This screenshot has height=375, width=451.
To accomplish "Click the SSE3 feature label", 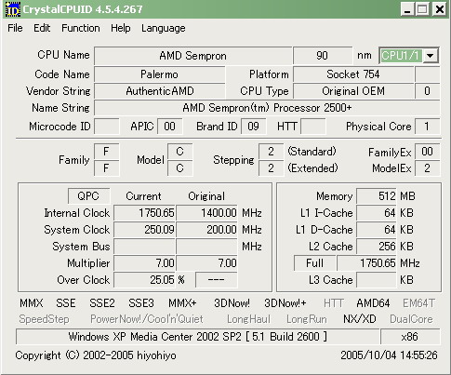I will [x=141, y=303].
